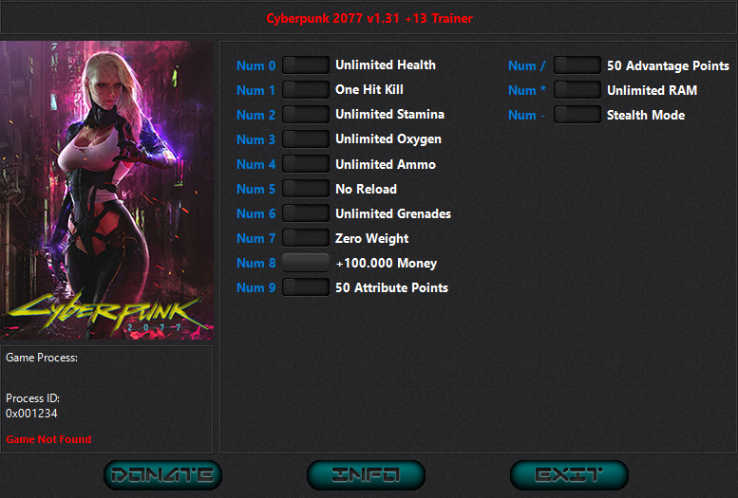Image resolution: width=738 pixels, height=498 pixels.
Task: Click the Num 4 hotkey label
Action: (256, 165)
